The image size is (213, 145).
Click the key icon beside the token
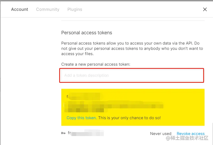coord(63,133)
